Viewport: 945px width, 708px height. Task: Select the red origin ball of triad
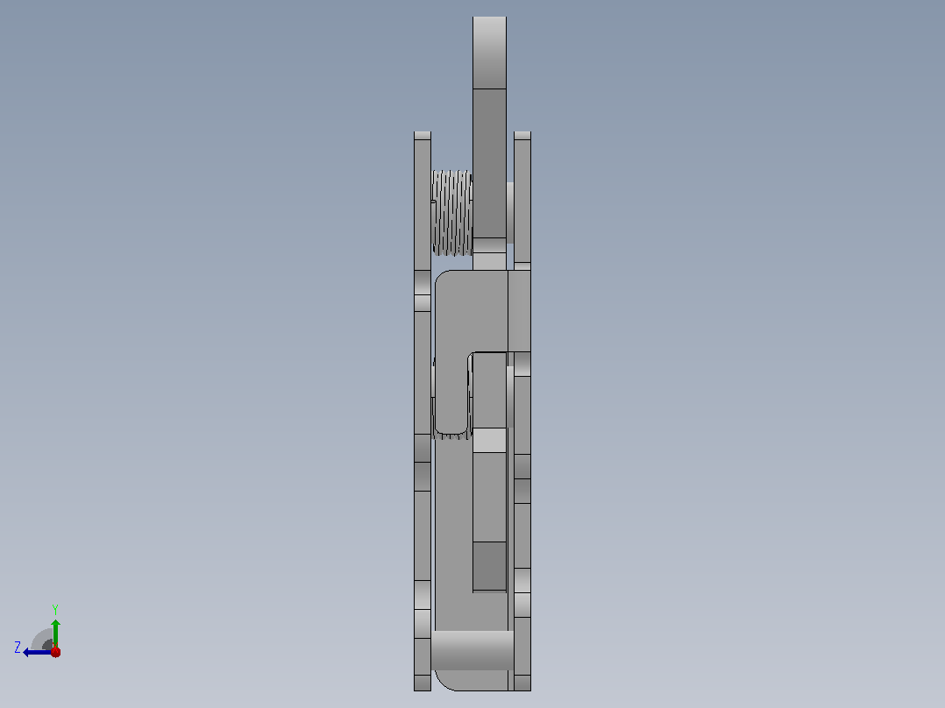click(55, 652)
